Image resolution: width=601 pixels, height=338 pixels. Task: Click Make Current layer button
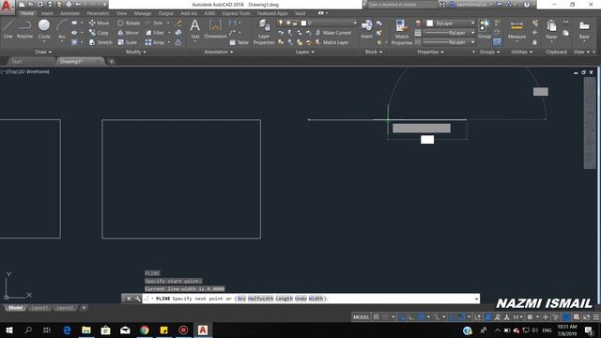point(333,33)
